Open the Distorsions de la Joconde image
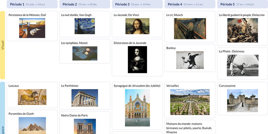Viewport: 268px width, 134px height. pos(137,60)
